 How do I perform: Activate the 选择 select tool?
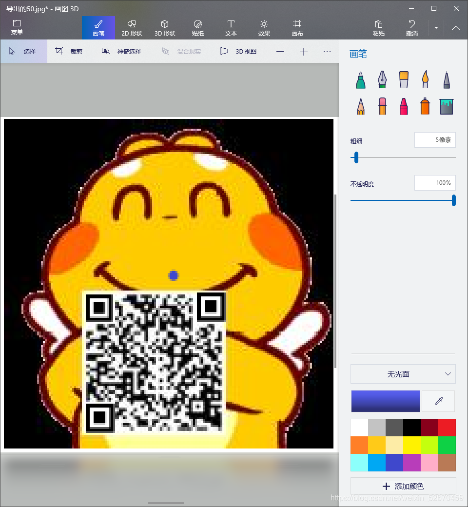pos(23,51)
